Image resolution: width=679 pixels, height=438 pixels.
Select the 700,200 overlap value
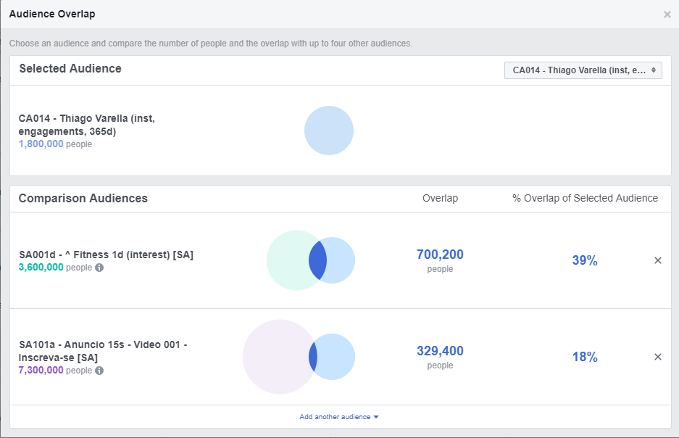click(x=440, y=255)
